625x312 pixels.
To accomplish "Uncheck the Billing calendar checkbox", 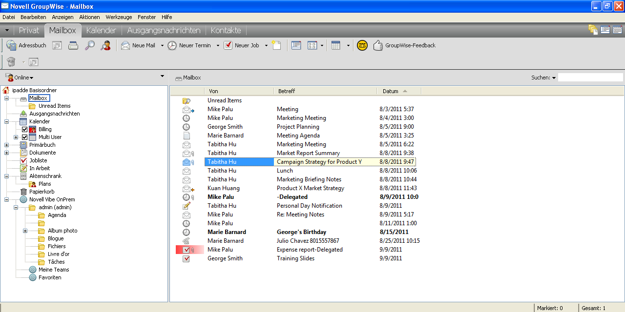I will (25, 129).
